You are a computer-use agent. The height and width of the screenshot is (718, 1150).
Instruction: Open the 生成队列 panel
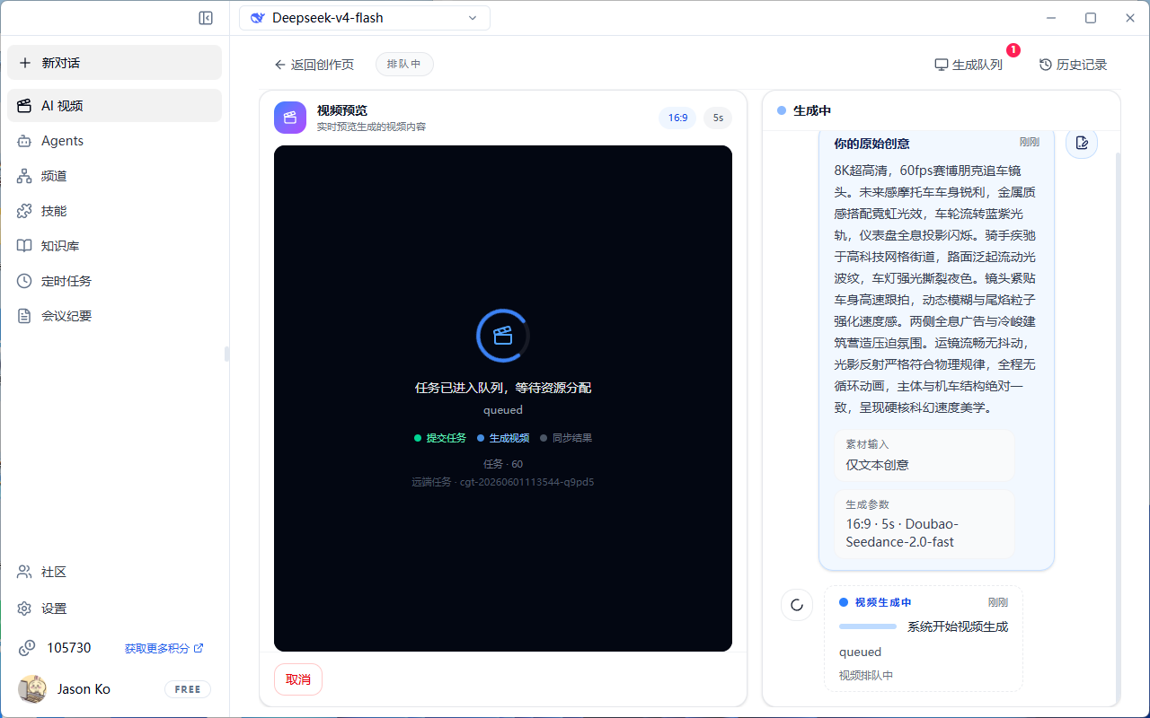(x=969, y=65)
